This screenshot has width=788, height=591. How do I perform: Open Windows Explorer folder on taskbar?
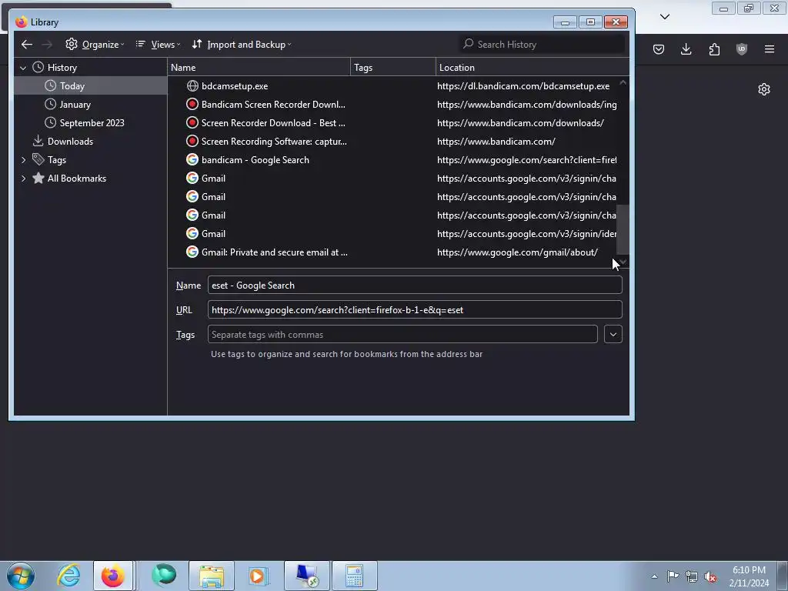212,576
